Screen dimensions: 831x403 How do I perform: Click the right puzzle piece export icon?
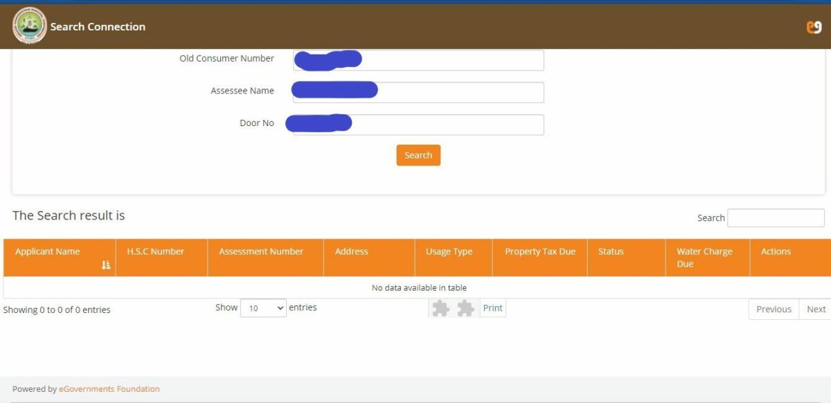tap(465, 308)
